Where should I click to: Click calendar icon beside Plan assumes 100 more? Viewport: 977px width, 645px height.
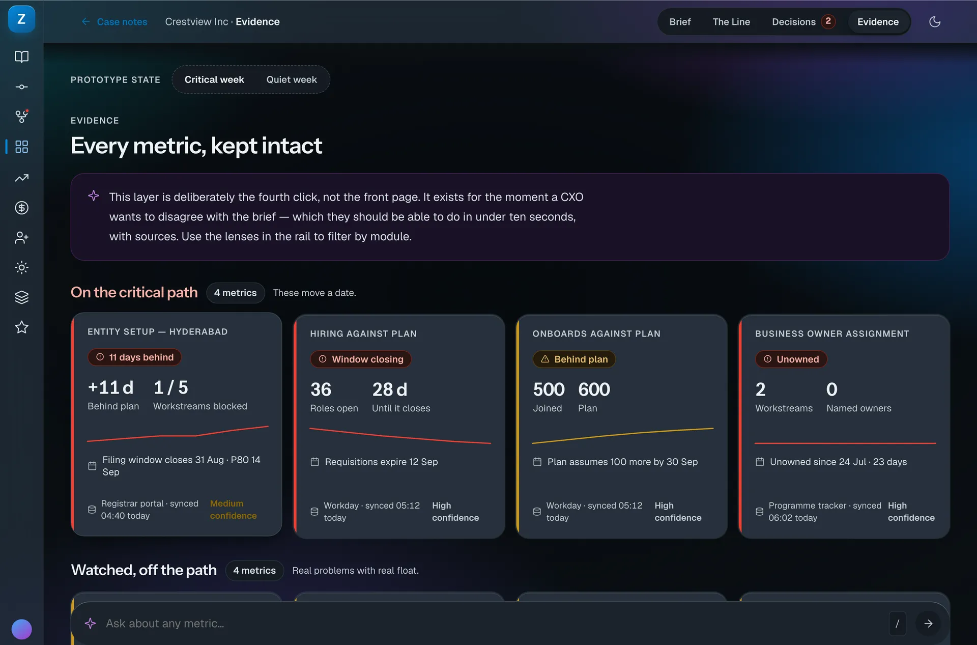[537, 462]
